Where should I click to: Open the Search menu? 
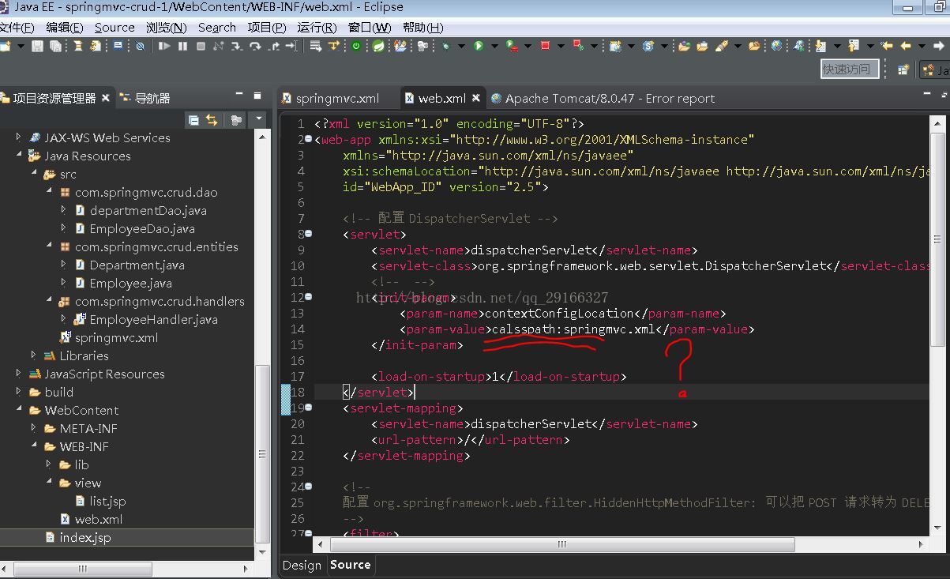click(x=217, y=27)
